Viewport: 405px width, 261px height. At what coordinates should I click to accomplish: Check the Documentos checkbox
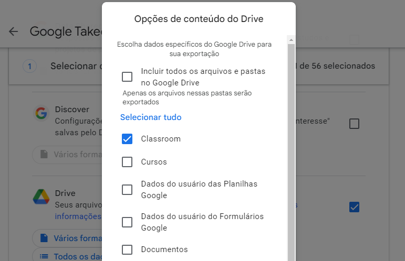[x=127, y=249]
